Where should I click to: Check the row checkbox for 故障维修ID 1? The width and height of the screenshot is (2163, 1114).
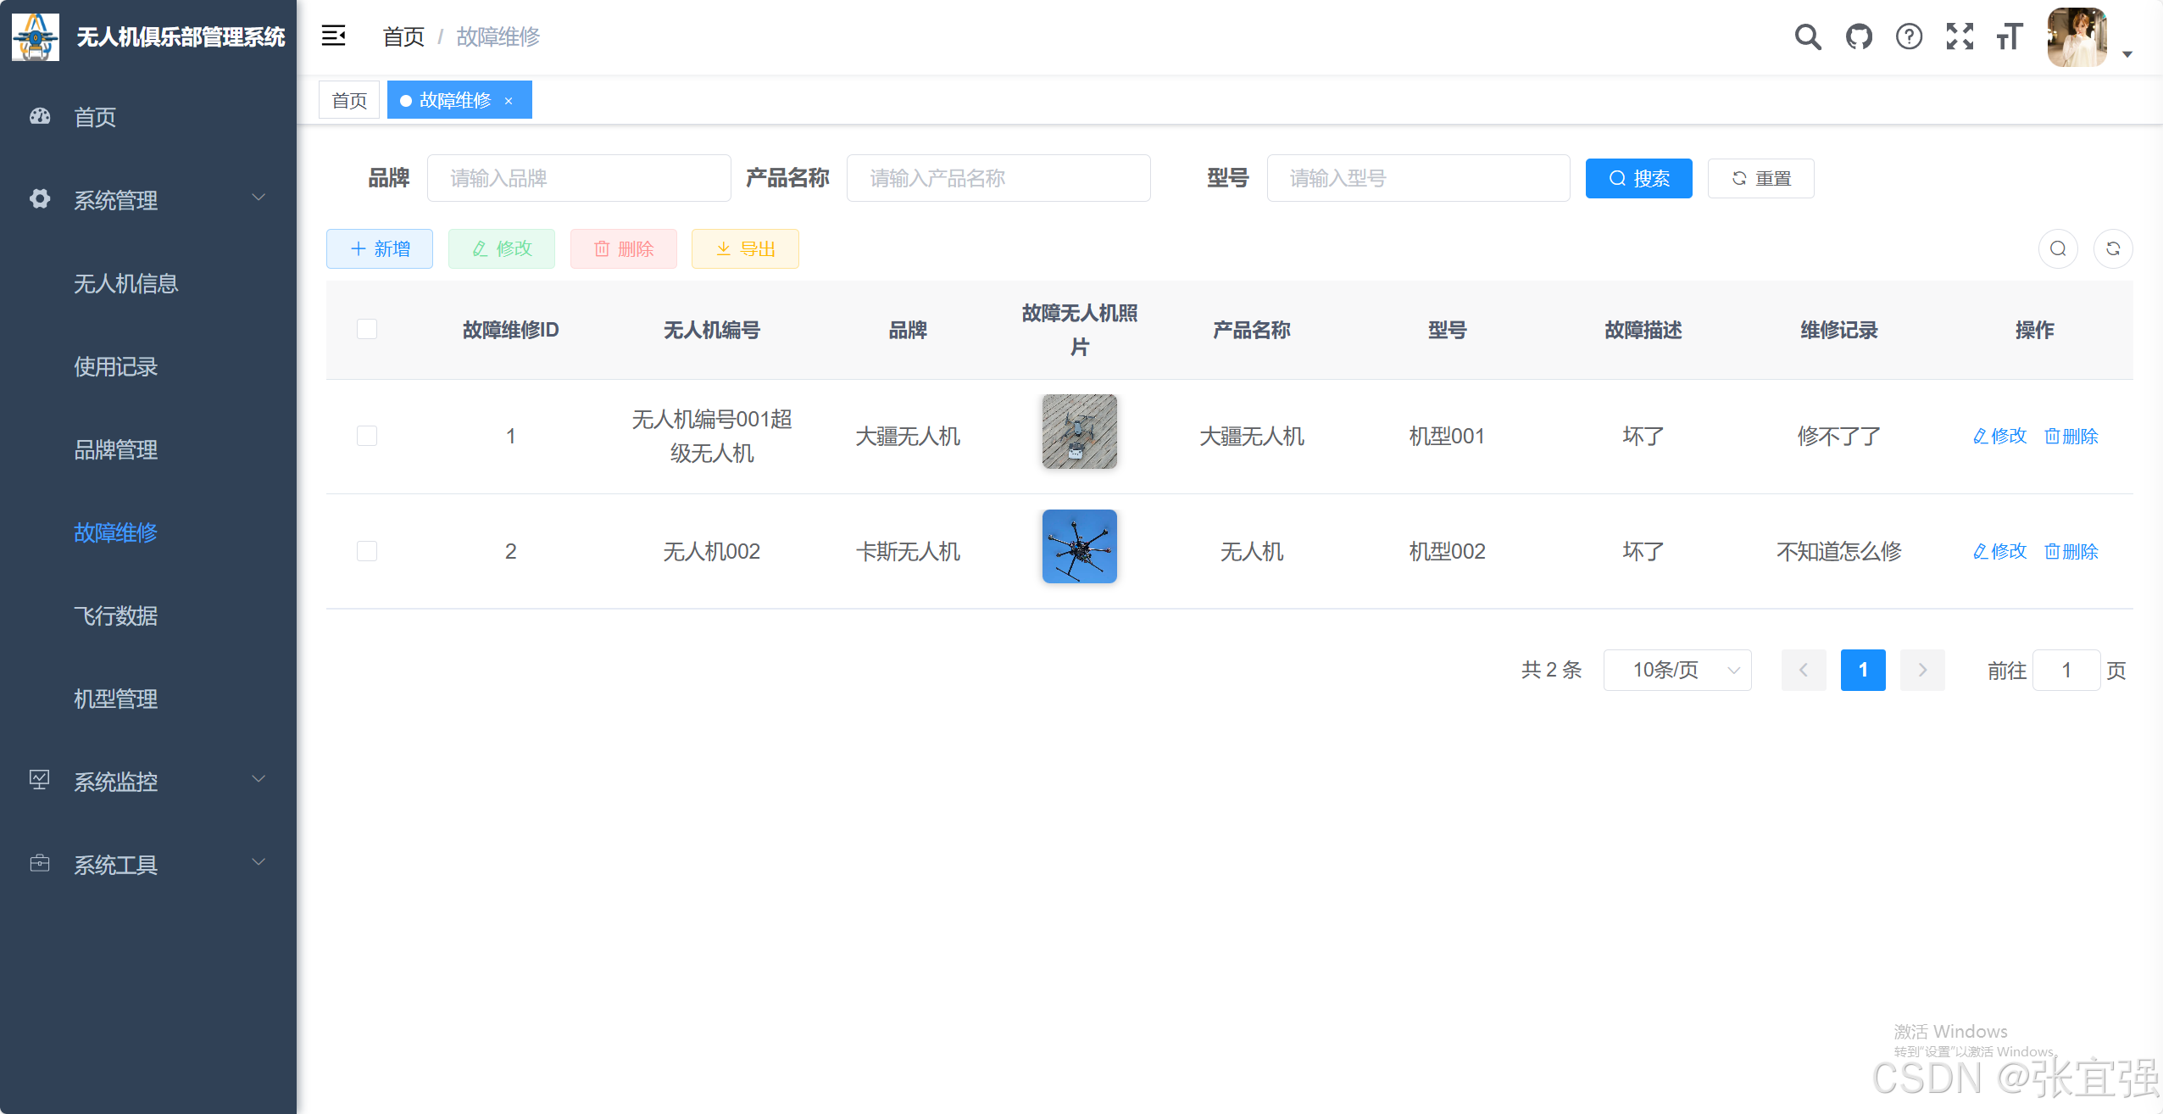pyautogui.click(x=366, y=435)
